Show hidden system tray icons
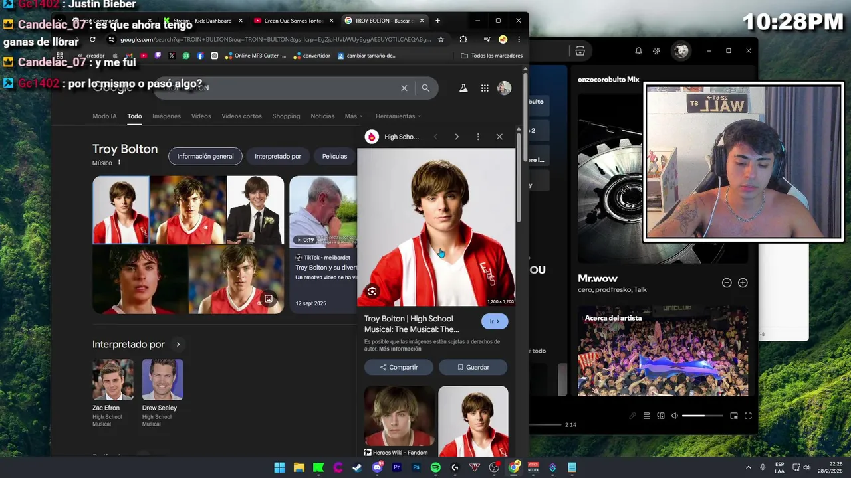Viewport: 851px width, 478px height. coord(748,467)
